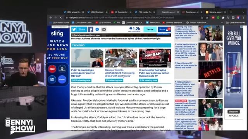The height and width of the screenshot is (139, 248).
Task: Open the media control toolbar icon
Action: [x=228, y=18]
